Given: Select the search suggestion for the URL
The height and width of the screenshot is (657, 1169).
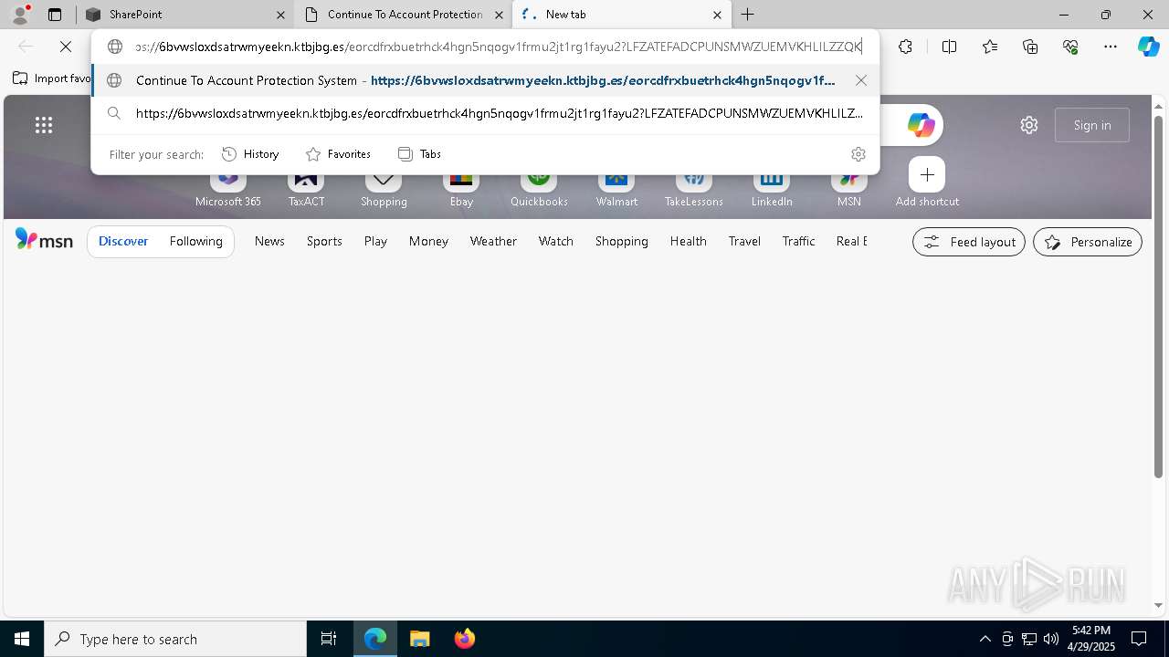Looking at the screenshot, I should (x=485, y=114).
